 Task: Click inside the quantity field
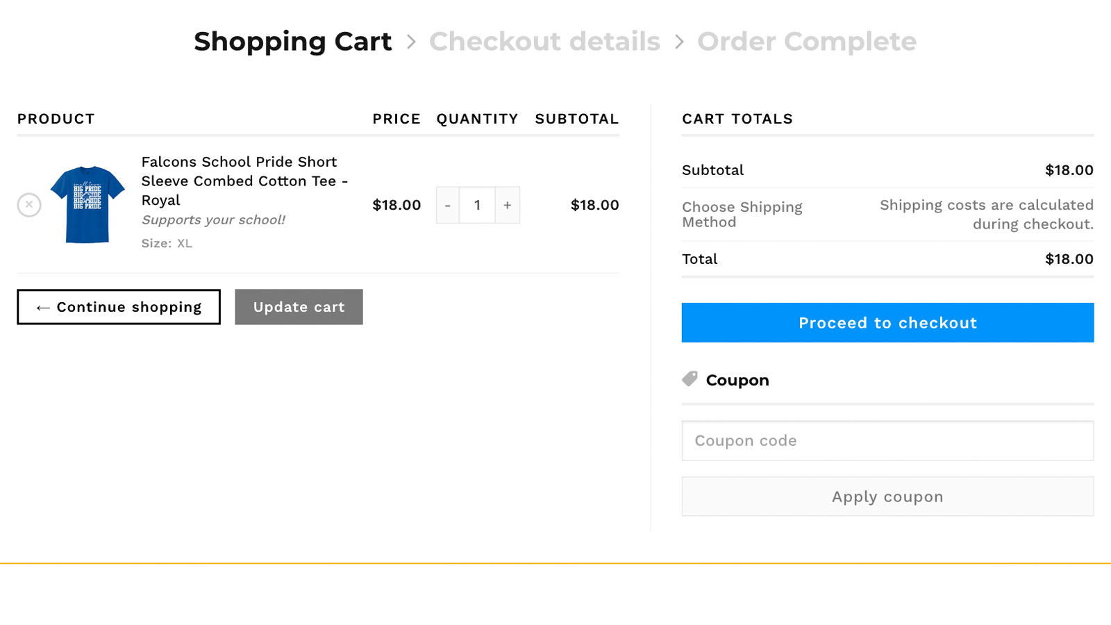[477, 205]
